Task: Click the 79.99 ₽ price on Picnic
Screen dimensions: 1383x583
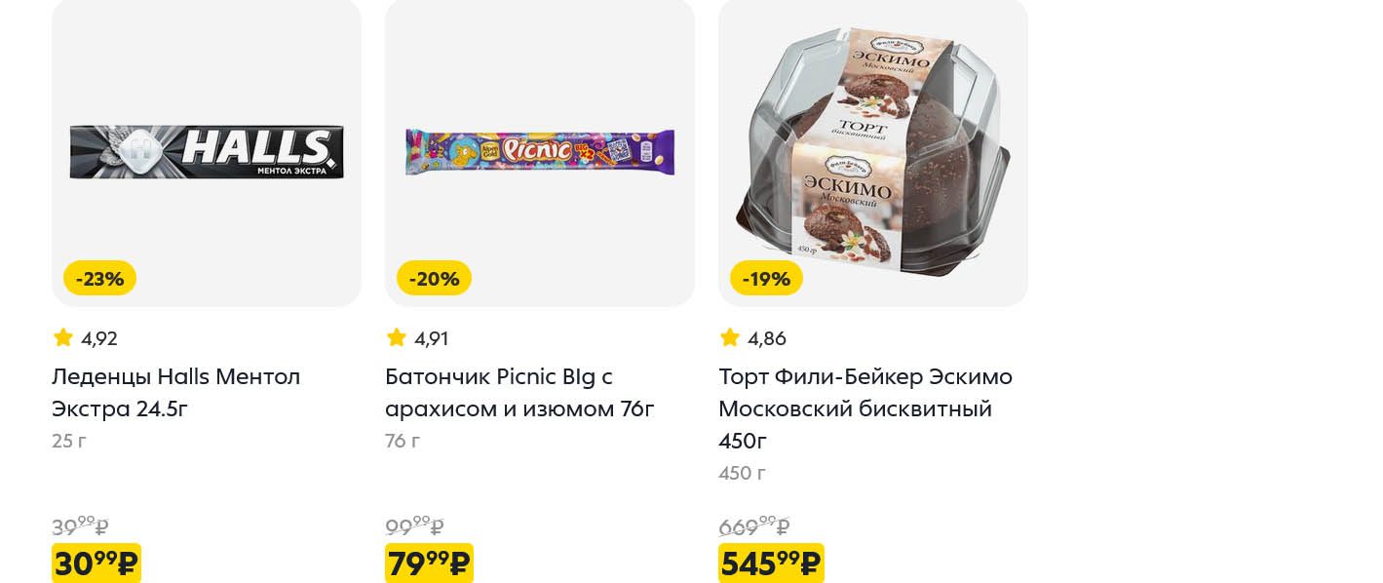Action: tap(429, 564)
